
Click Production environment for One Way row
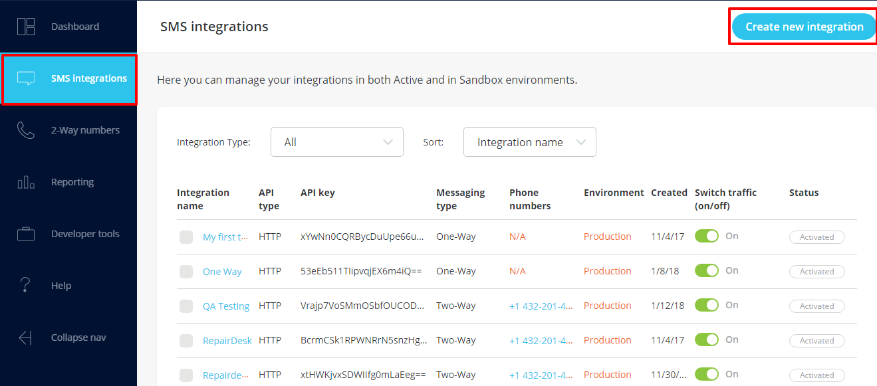pos(608,271)
